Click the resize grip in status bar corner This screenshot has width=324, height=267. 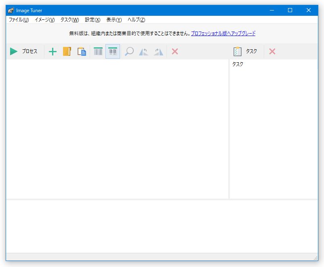(x=316, y=258)
